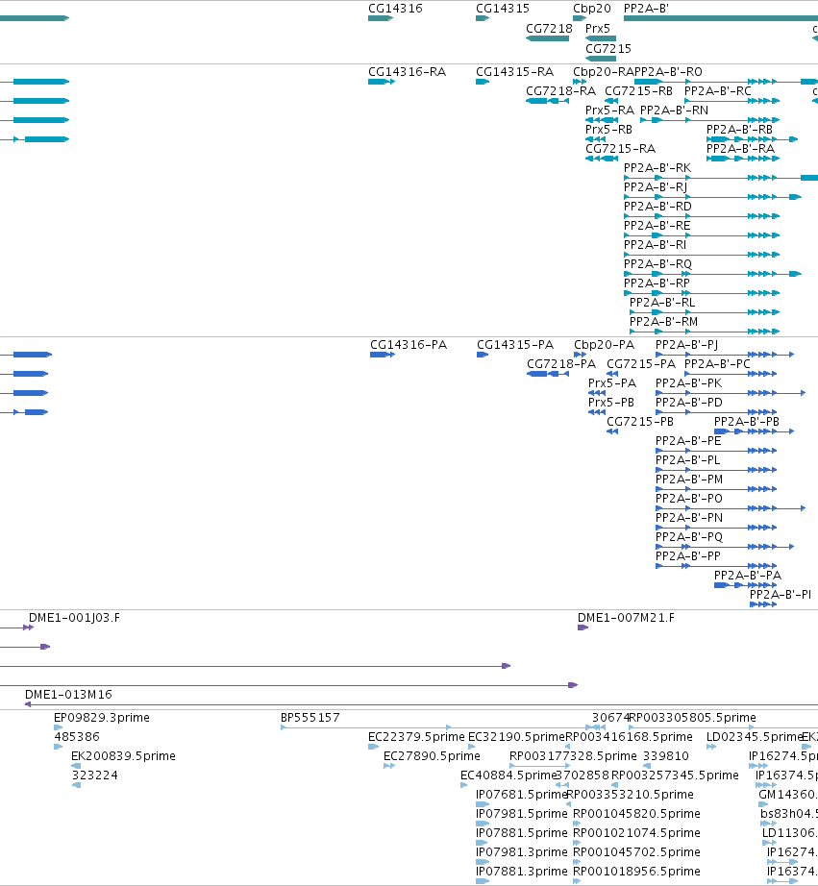
Task: Select transcript PP2A-B'-RB
Action: (x=739, y=130)
